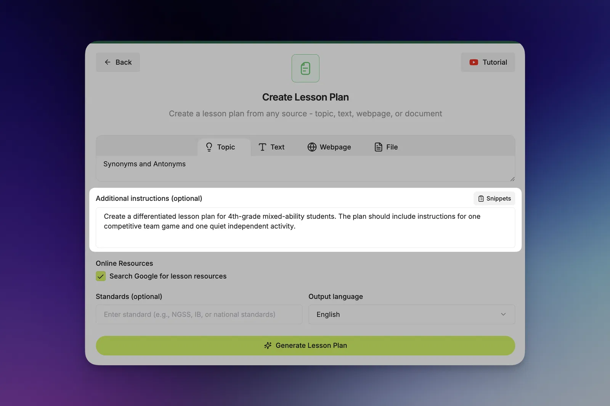
Task: Open the Output language dropdown
Action: click(x=411, y=315)
